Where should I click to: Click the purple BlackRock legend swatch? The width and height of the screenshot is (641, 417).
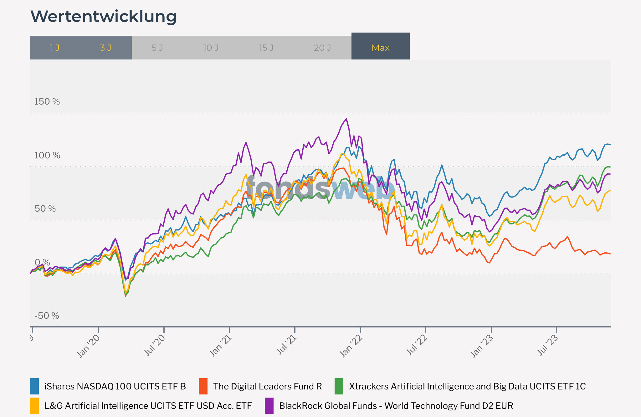tap(269, 406)
